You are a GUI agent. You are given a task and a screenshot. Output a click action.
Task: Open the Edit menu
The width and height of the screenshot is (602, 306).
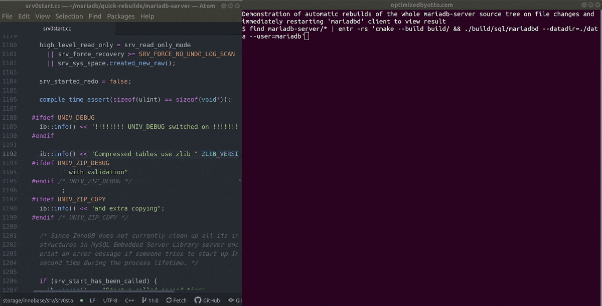point(24,16)
